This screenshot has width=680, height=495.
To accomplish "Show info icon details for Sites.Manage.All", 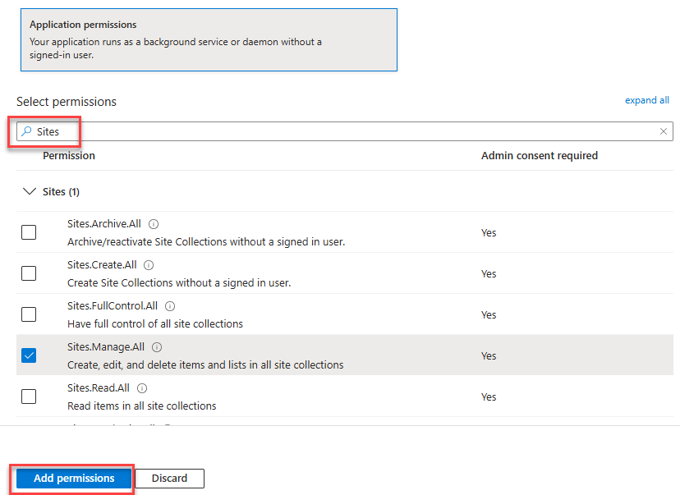I will (x=157, y=347).
